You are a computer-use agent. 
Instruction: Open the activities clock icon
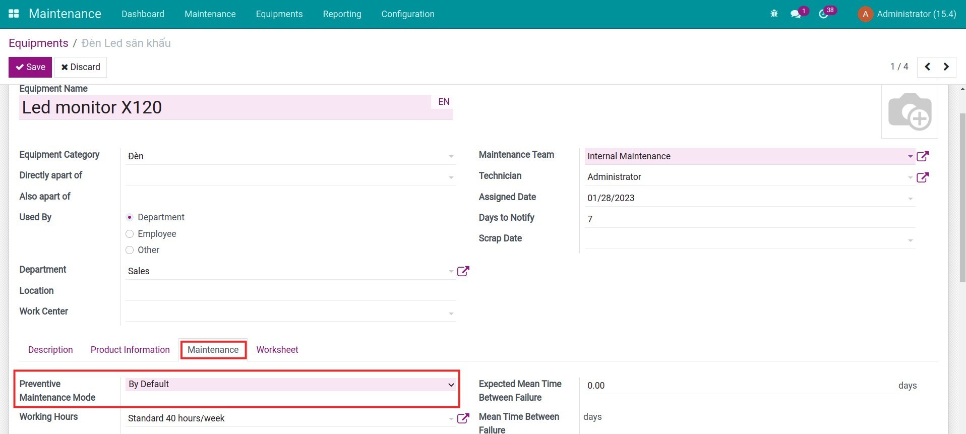point(823,14)
